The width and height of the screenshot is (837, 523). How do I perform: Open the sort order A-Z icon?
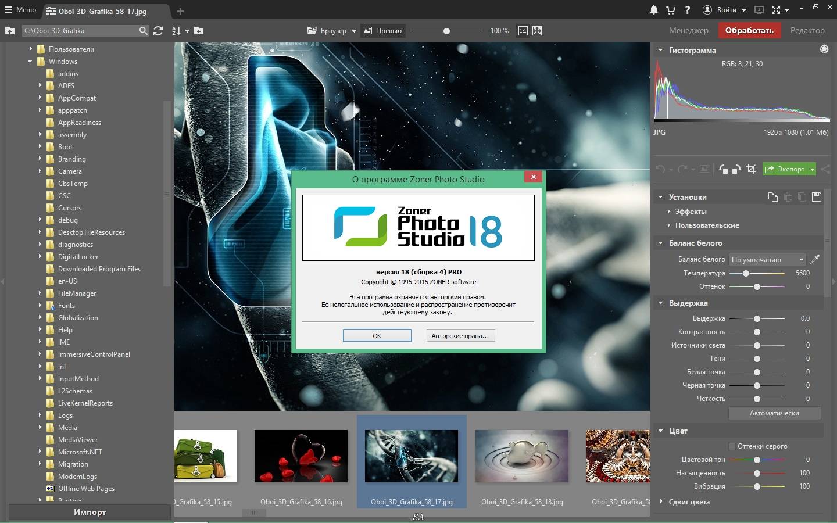(176, 31)
